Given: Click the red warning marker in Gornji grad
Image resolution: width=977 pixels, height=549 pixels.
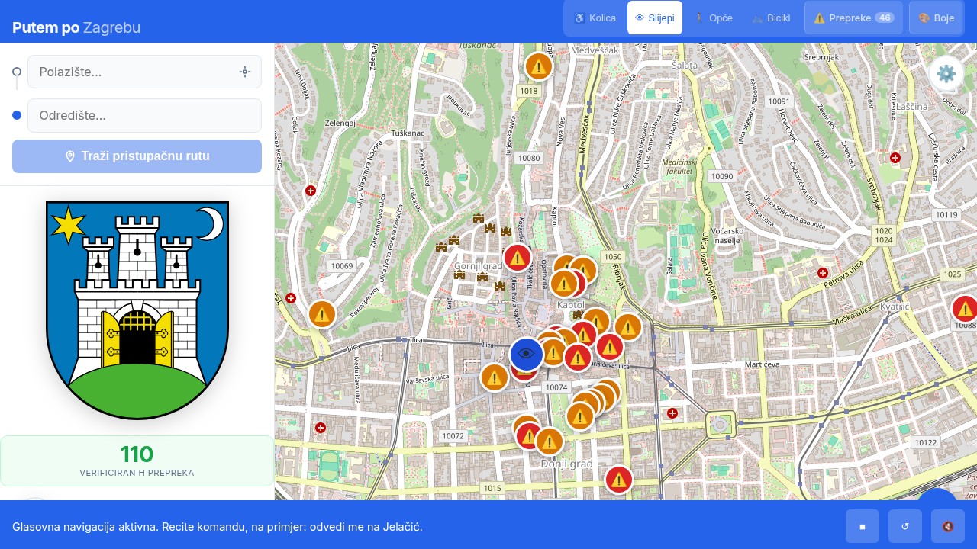Looking at the screenshot, I should [x=518, y=258].
